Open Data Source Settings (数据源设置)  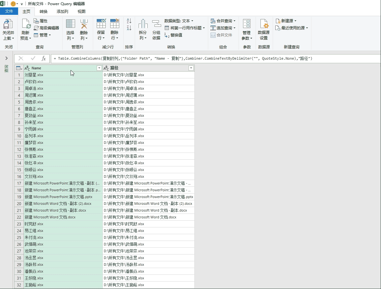pyautogui.click(x=264, y=30)
